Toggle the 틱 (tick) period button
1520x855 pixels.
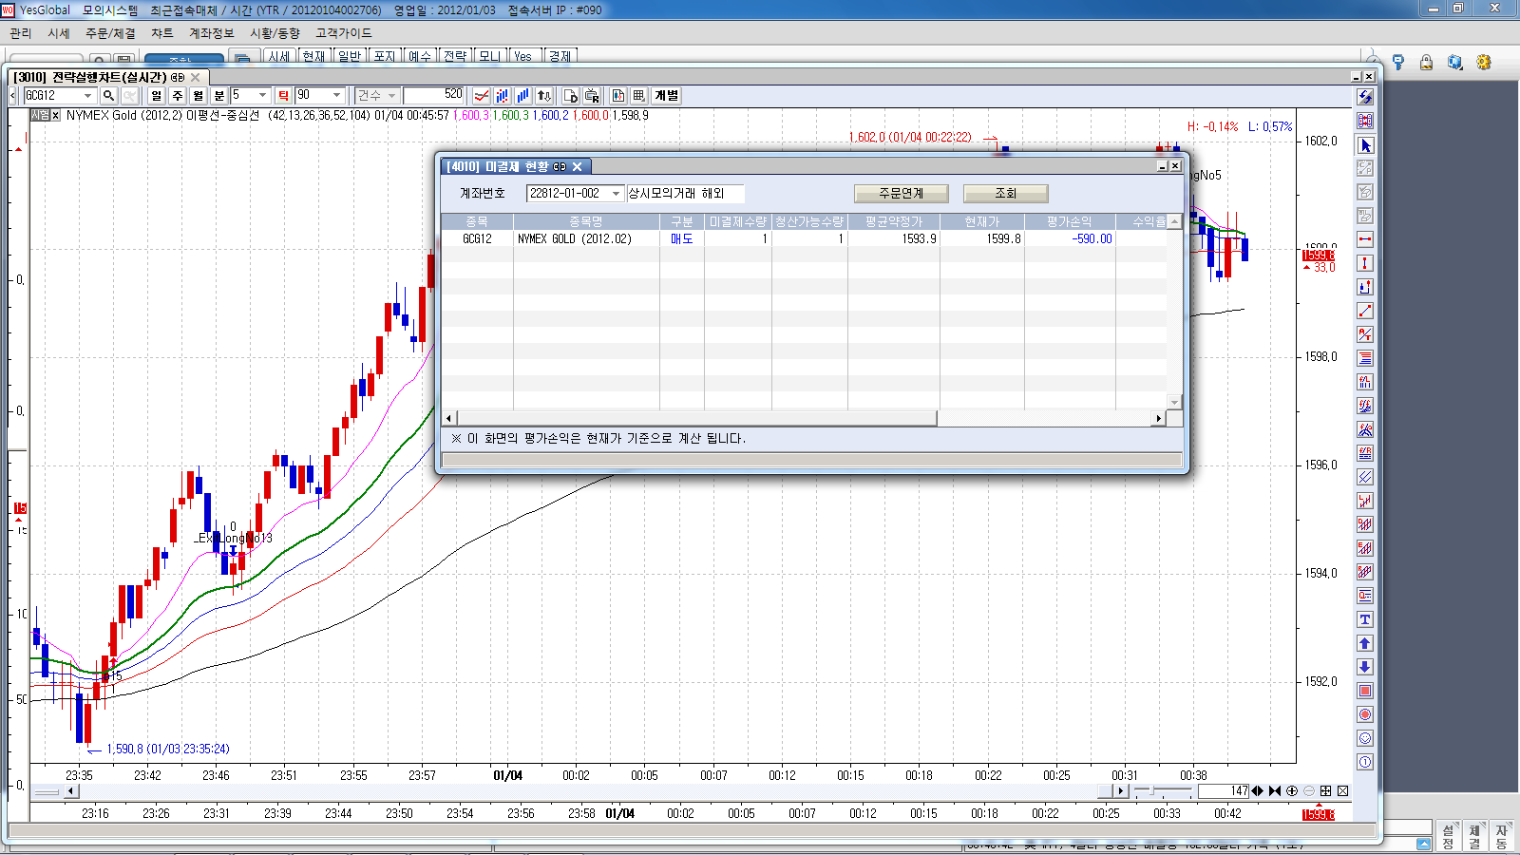[x=283, y=95]
